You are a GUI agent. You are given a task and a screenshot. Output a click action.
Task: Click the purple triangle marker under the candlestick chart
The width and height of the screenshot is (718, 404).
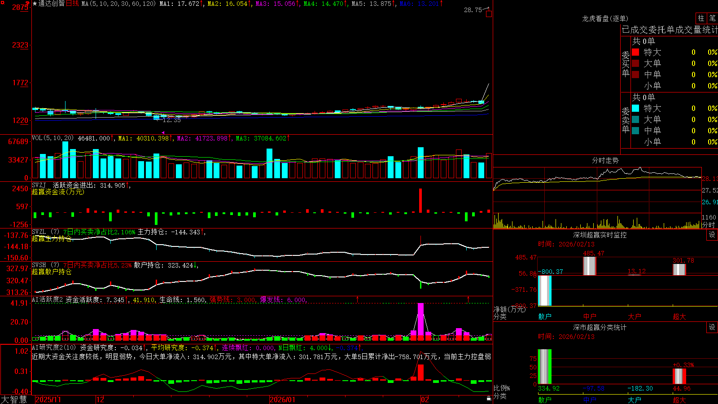pos(163,132)
